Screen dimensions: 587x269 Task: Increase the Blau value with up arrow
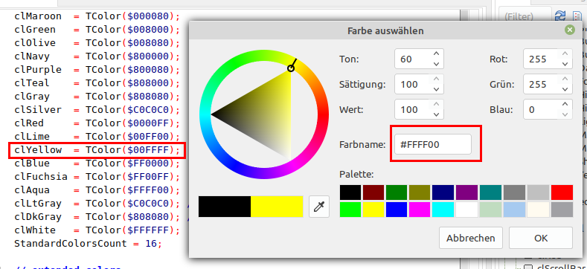565,104
